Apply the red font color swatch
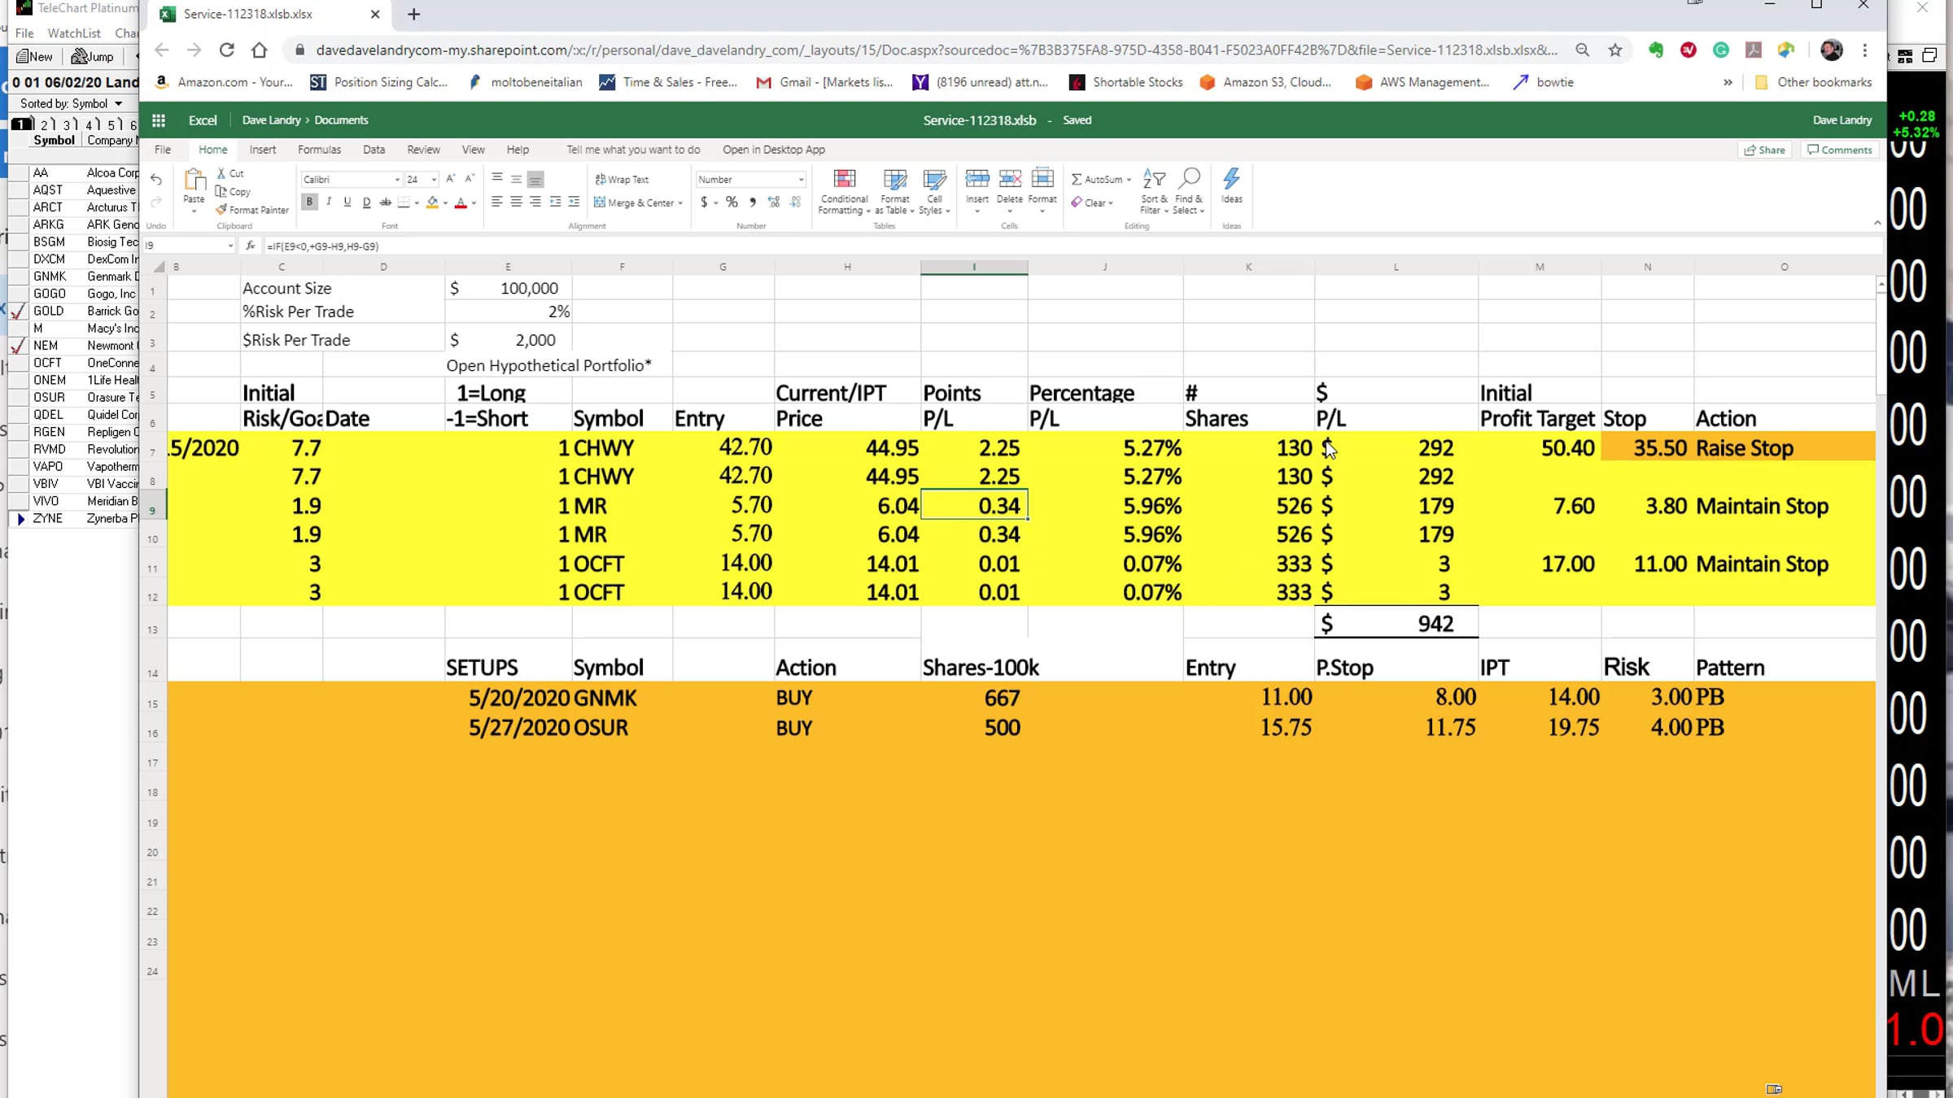Screen dimensions: 1953x1098 (461, 202)
